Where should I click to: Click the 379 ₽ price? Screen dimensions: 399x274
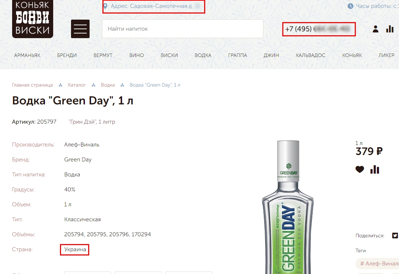tap(369, 151)
